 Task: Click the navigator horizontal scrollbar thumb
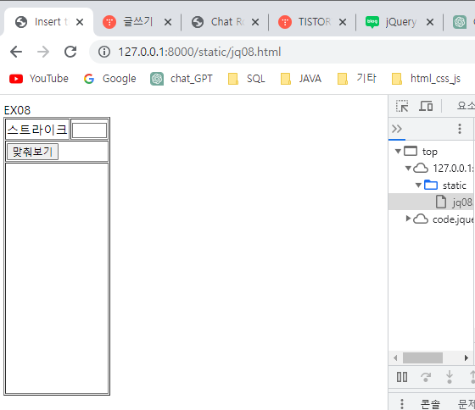tap(422, 357)
